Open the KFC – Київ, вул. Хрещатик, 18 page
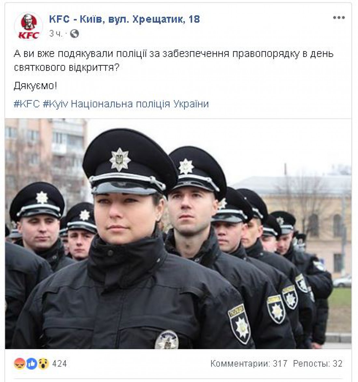This screenshot has width=358, height=382. tap(124, 19)
